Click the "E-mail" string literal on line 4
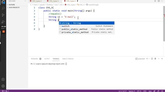Screen dimensions: 165x92 [x=69, y=17]
